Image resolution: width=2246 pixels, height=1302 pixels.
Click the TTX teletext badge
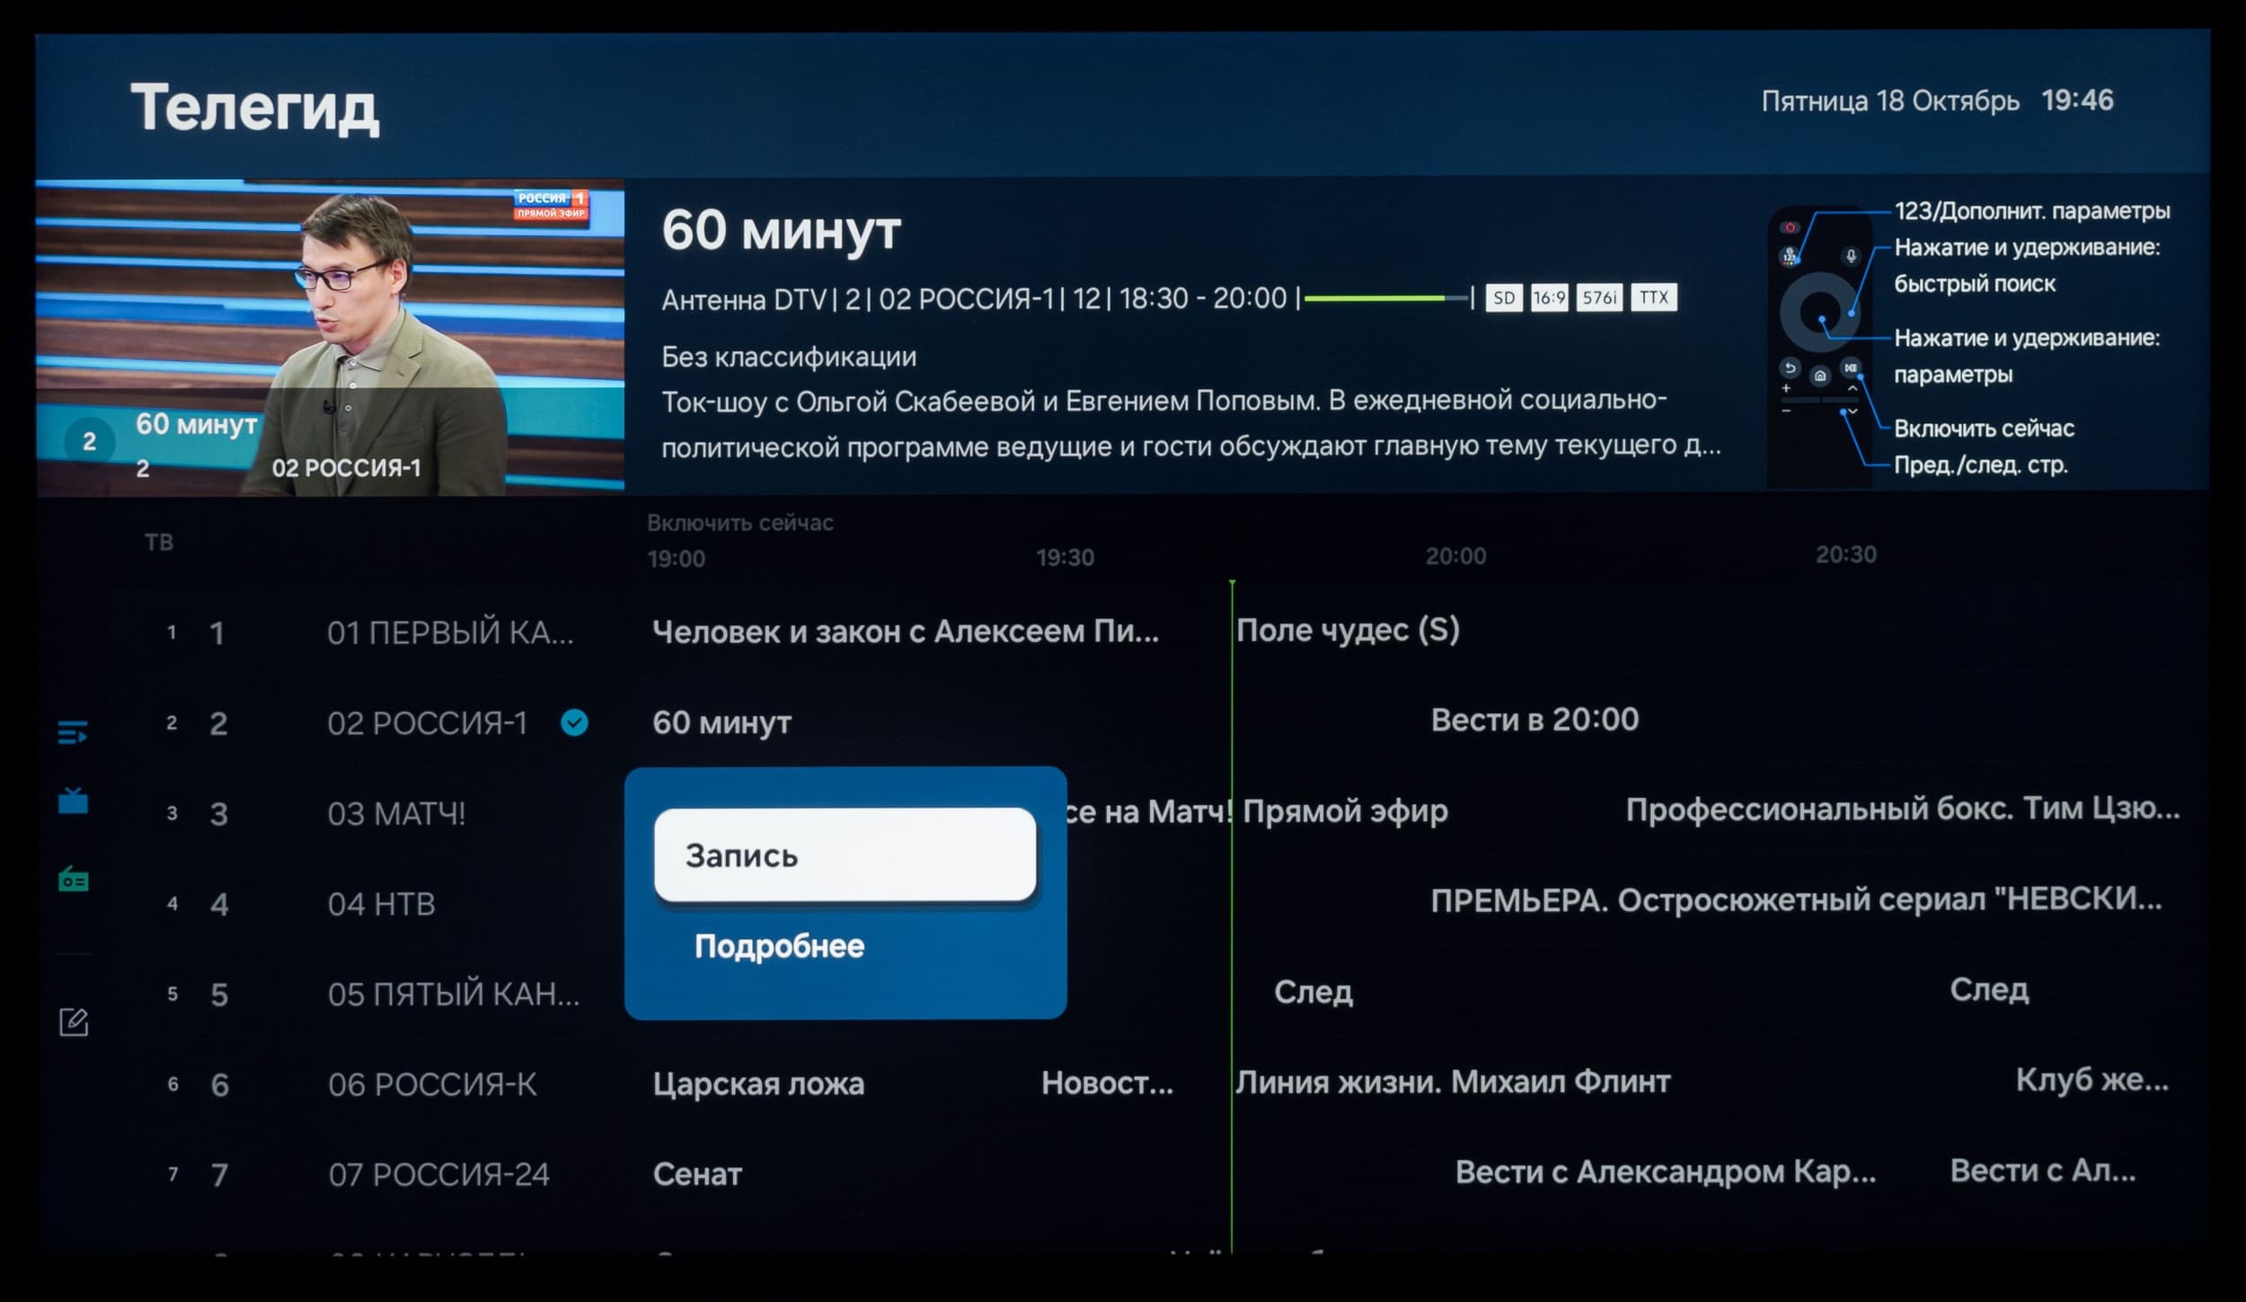tap(1653, 297)
